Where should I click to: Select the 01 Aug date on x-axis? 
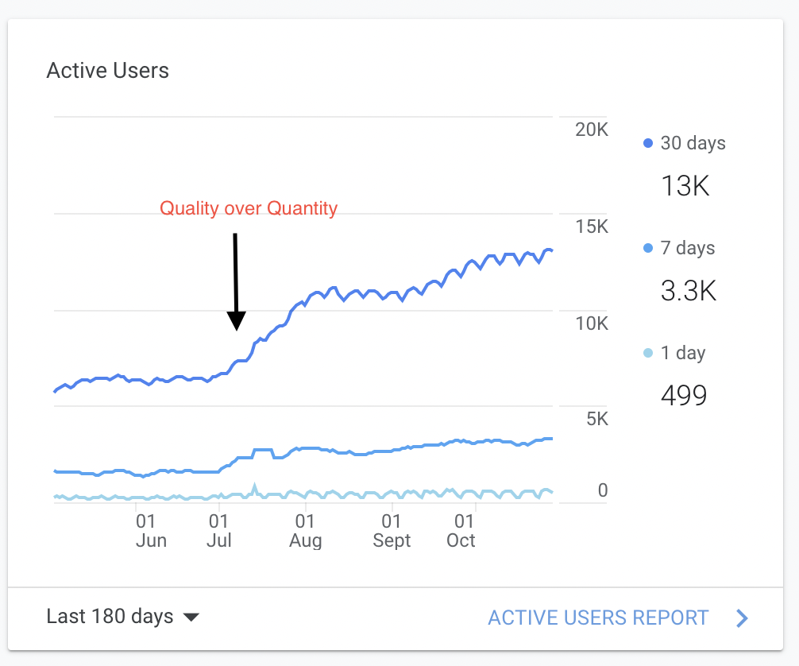pos(305,532)
